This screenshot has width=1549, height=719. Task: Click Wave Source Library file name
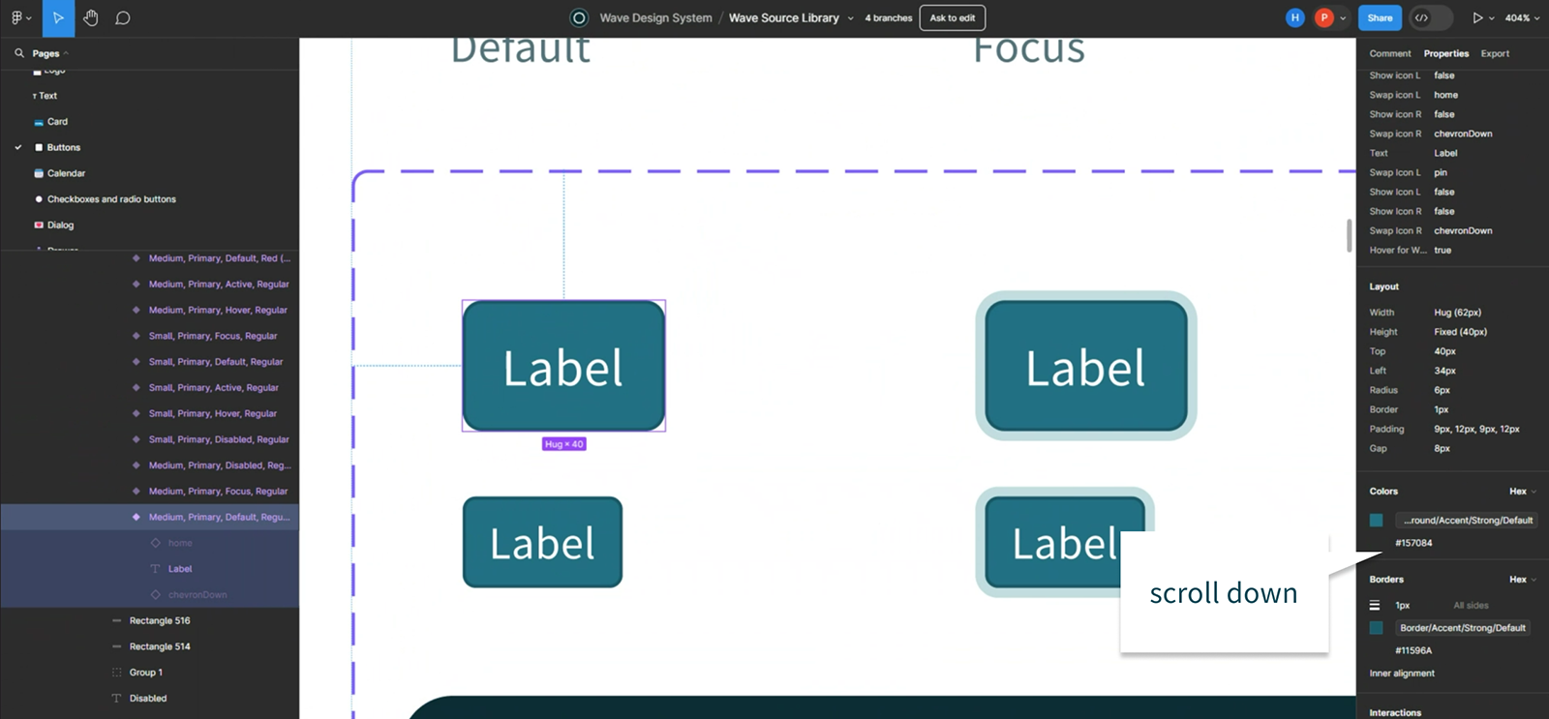[784, 17]
